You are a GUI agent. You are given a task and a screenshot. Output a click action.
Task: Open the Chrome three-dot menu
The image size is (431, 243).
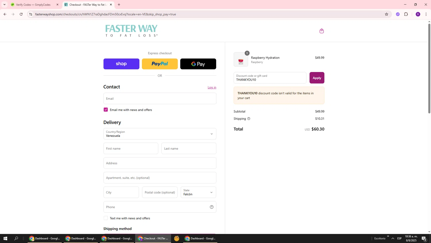[x=426, y=14]
